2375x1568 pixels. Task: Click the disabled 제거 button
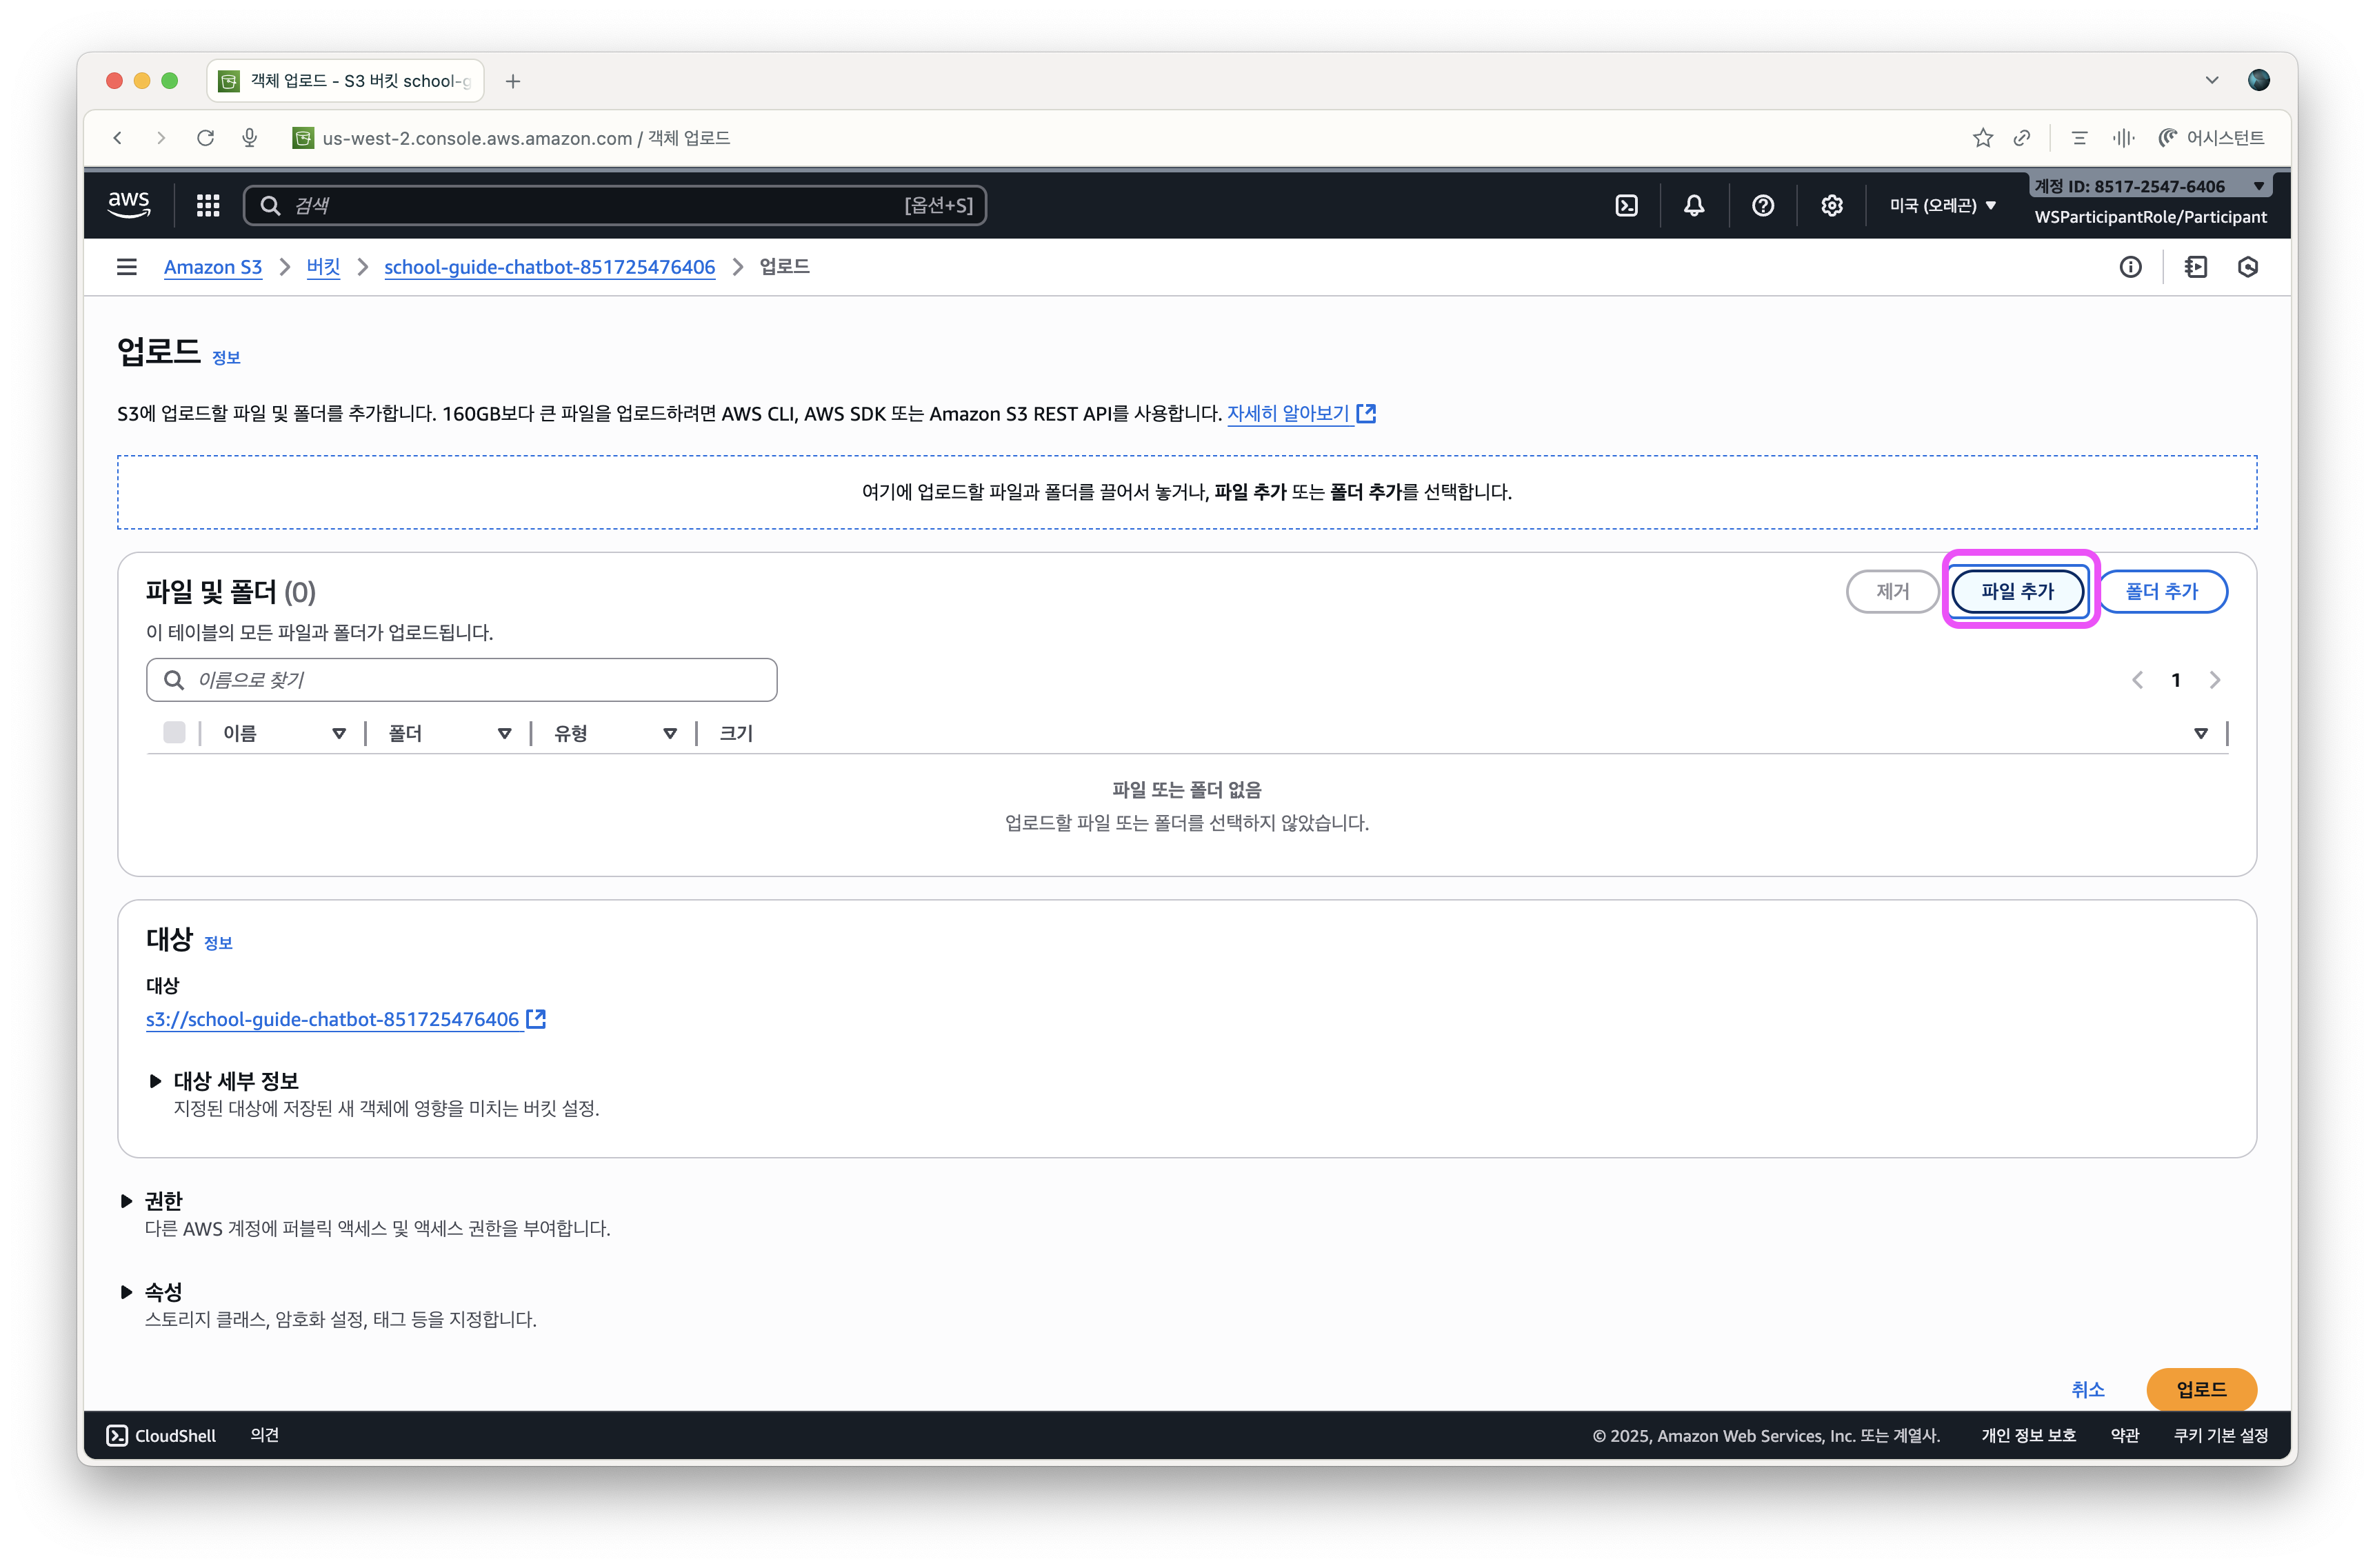click(1892, 591)
